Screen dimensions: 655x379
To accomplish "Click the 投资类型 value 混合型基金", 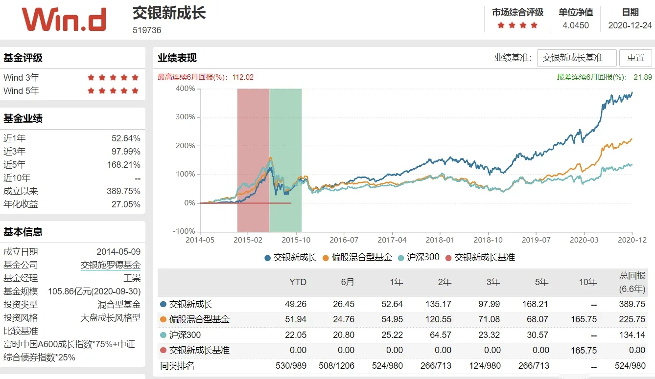I will click(119, 305).
